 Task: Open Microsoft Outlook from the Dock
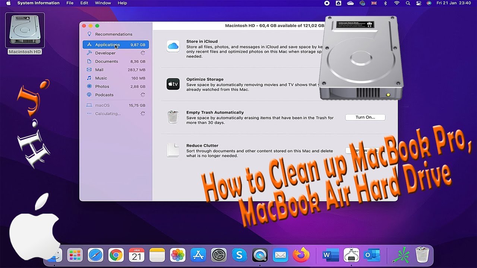coord(372,255)
